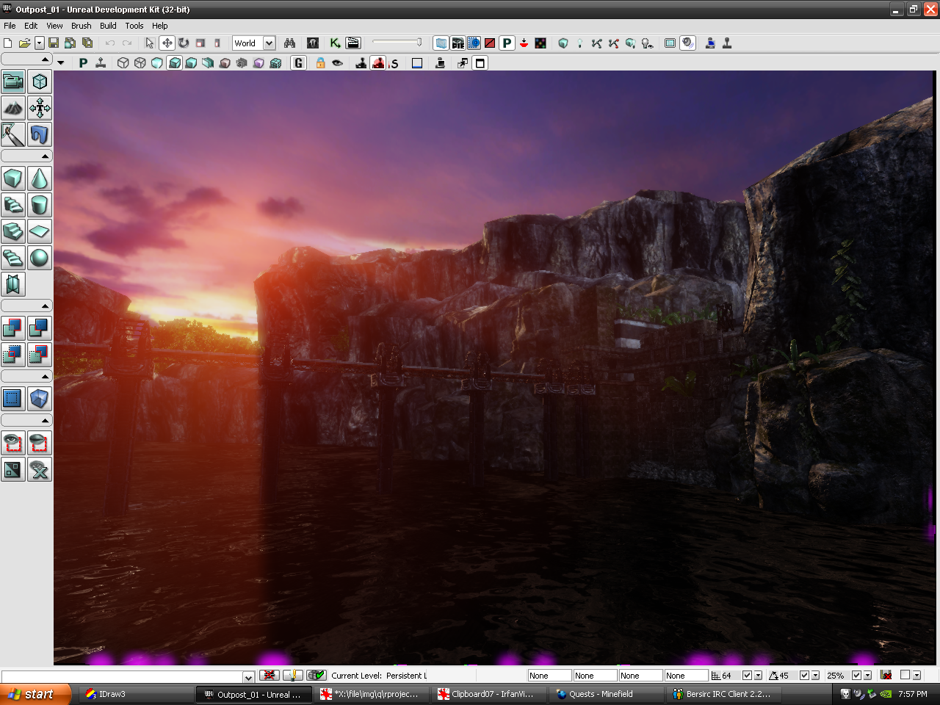The width and height of the screenshot is (940, 705).
Task: Expand the viewport options arrow dropdown
Action: click(61, 63)
